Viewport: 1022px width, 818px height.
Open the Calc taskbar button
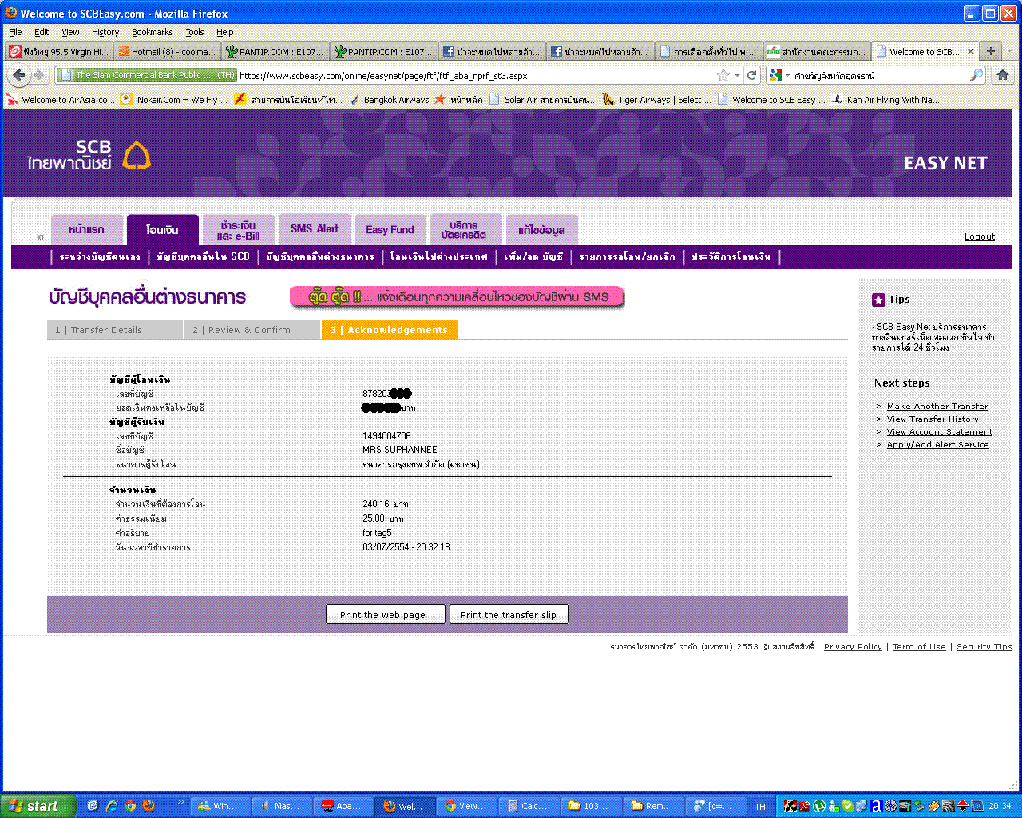[528, 806]
